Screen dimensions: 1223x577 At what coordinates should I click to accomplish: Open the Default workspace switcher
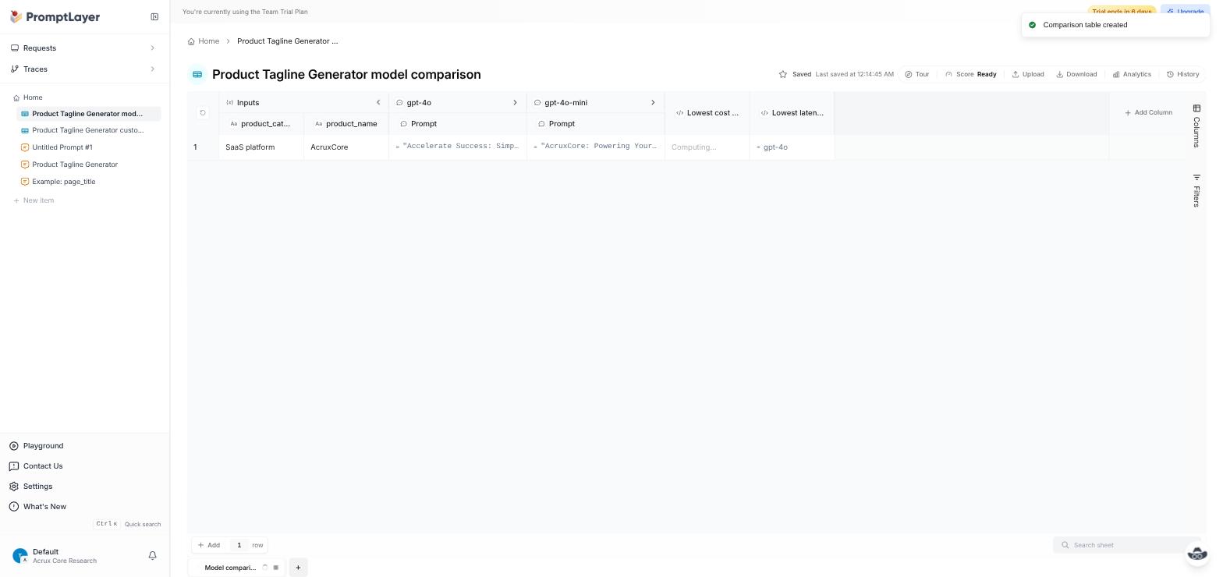coord(64,555)
